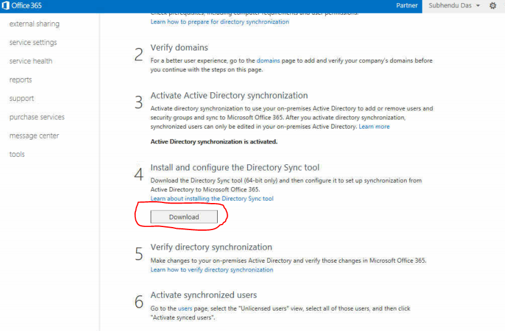Open external sharing in the sidebar
Viewport: 505px width, 331px height.
(34, 24)
